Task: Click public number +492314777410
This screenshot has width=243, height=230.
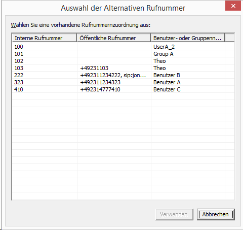Action: pyautogui.click(x=100, y=89)
